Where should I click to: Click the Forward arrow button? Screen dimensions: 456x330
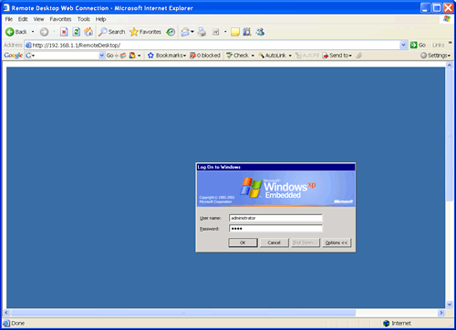pyautogui.click(x=45, y=32)
